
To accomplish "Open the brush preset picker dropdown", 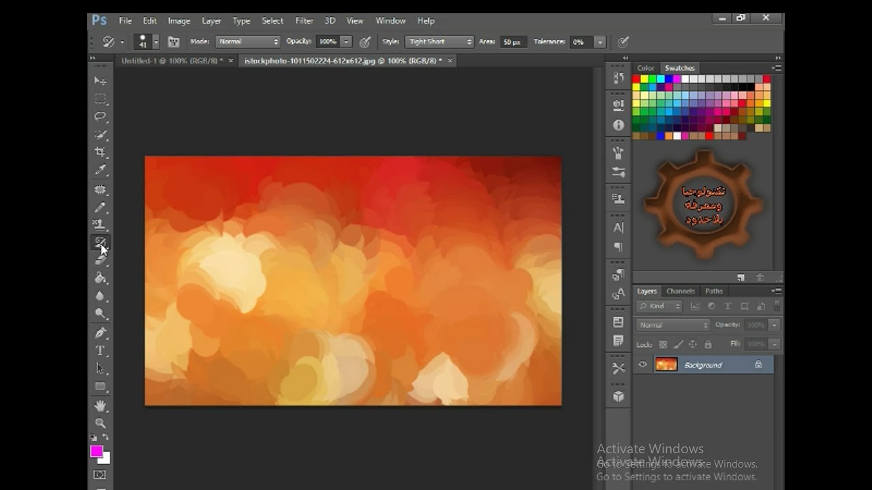I will (156, 42).
